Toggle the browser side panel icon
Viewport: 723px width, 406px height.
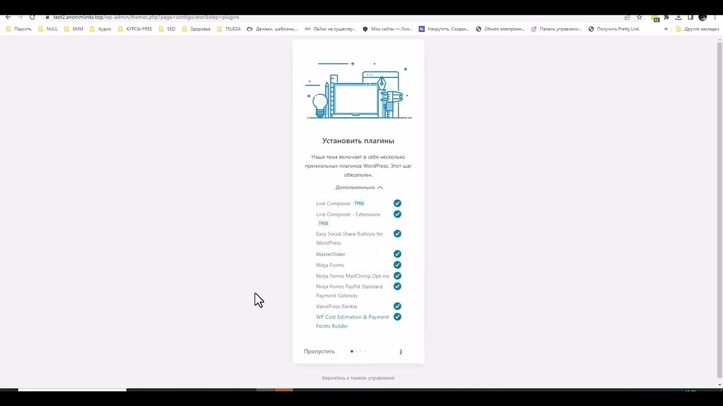point(690,17)
